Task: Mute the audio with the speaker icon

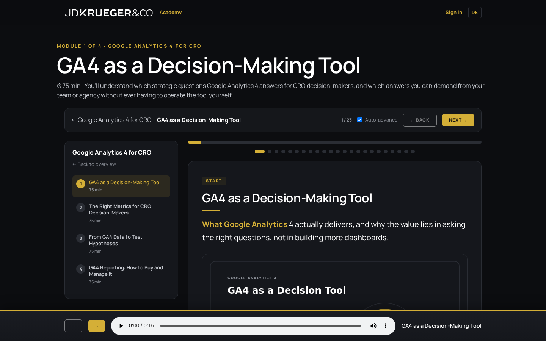Action: 373,326
